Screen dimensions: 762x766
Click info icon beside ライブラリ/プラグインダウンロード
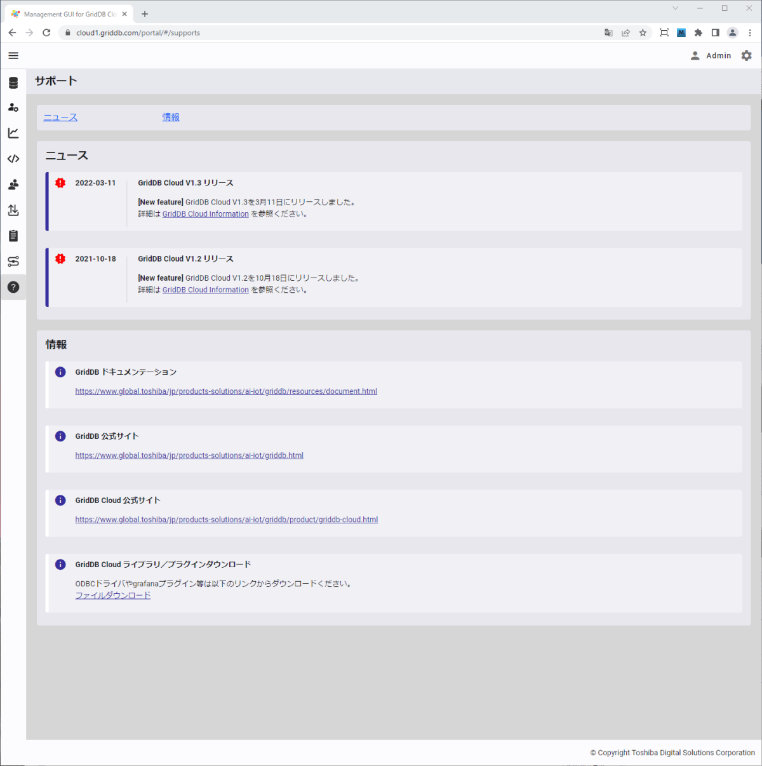click(60, 565)
